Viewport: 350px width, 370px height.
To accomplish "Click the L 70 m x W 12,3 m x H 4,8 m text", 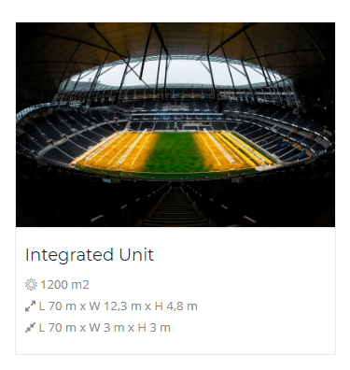I will point(118,306).
